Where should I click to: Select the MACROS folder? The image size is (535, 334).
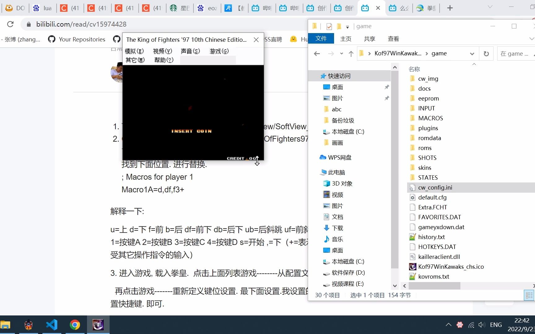pyautogui.click(x=430, y=118)
